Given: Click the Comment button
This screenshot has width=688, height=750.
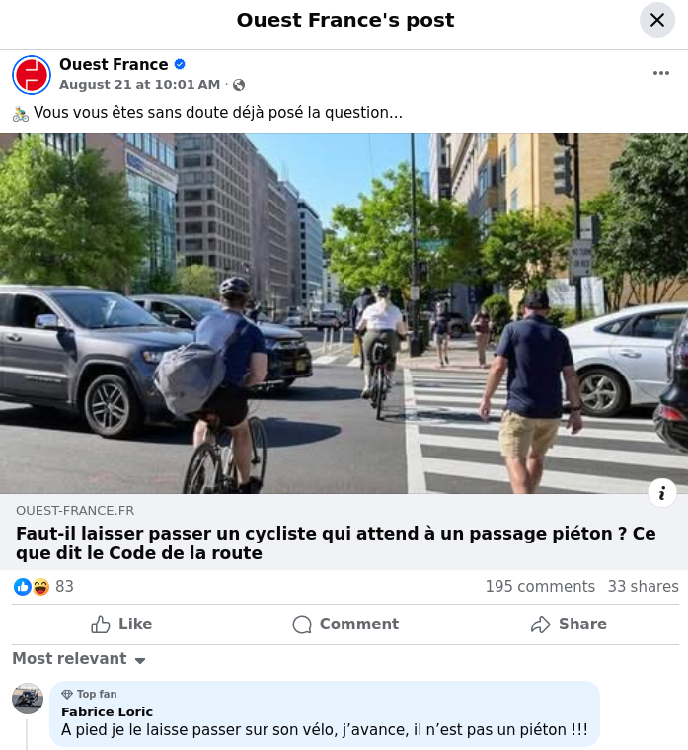Looking at the screenshot, I should tap(345, 625).
